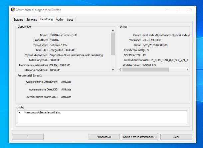Viewport: 203px width, 148px height.
Task: Click the VRAM value 1990 MB
Action: [65, 65]
